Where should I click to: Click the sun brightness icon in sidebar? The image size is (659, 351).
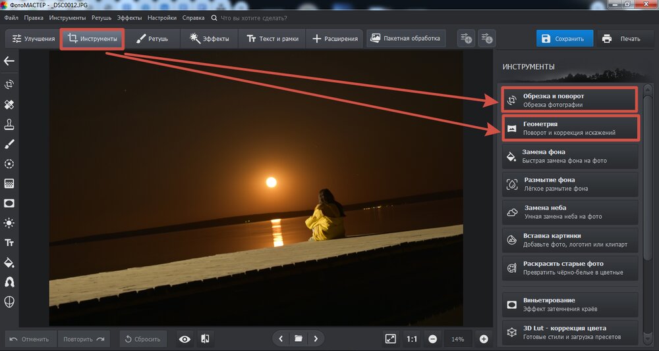9,223
